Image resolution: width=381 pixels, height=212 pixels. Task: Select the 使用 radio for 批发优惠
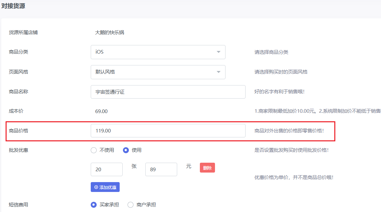(126, 150)
